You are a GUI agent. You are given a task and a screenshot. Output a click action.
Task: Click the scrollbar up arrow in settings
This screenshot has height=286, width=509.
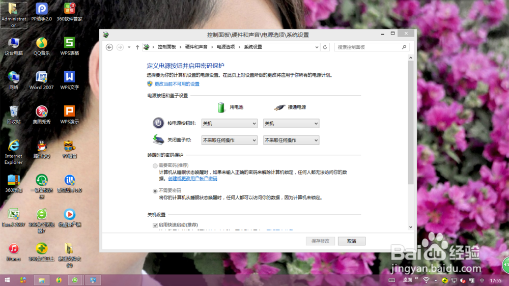(411, 58)
